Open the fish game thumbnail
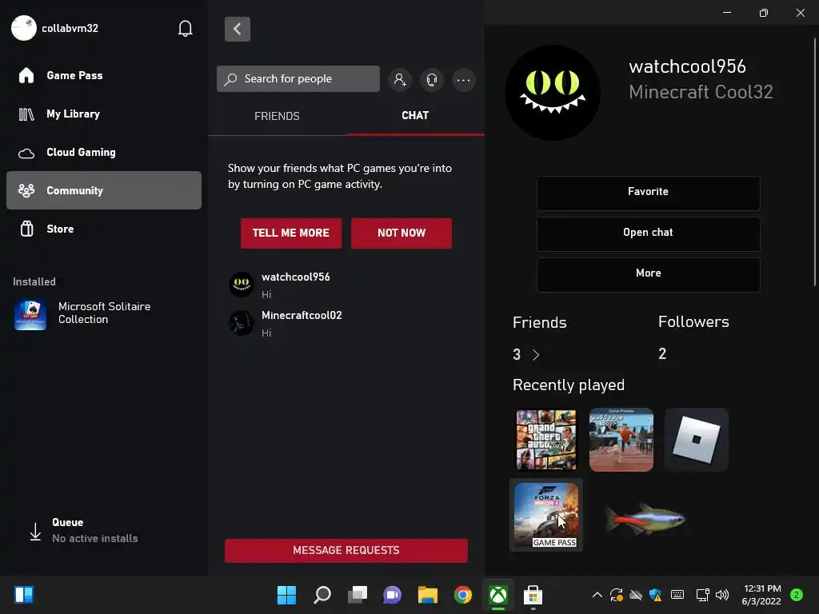Image resolution: width=819 pixels, height=614 pixels. (x=645, y=519)
